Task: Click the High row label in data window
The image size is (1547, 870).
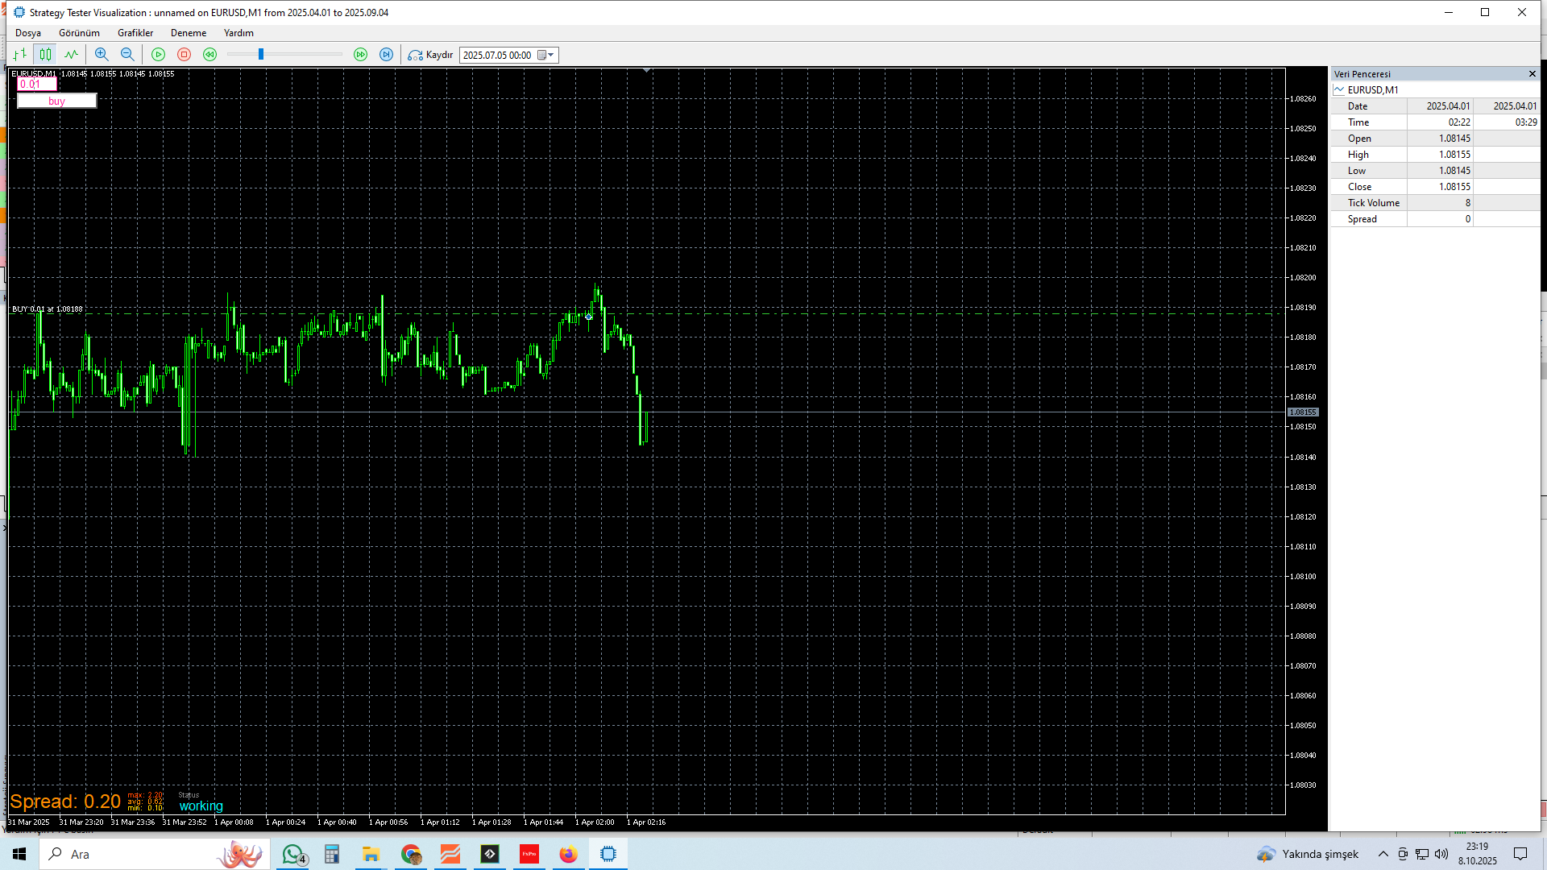Action: (1358, 155)
